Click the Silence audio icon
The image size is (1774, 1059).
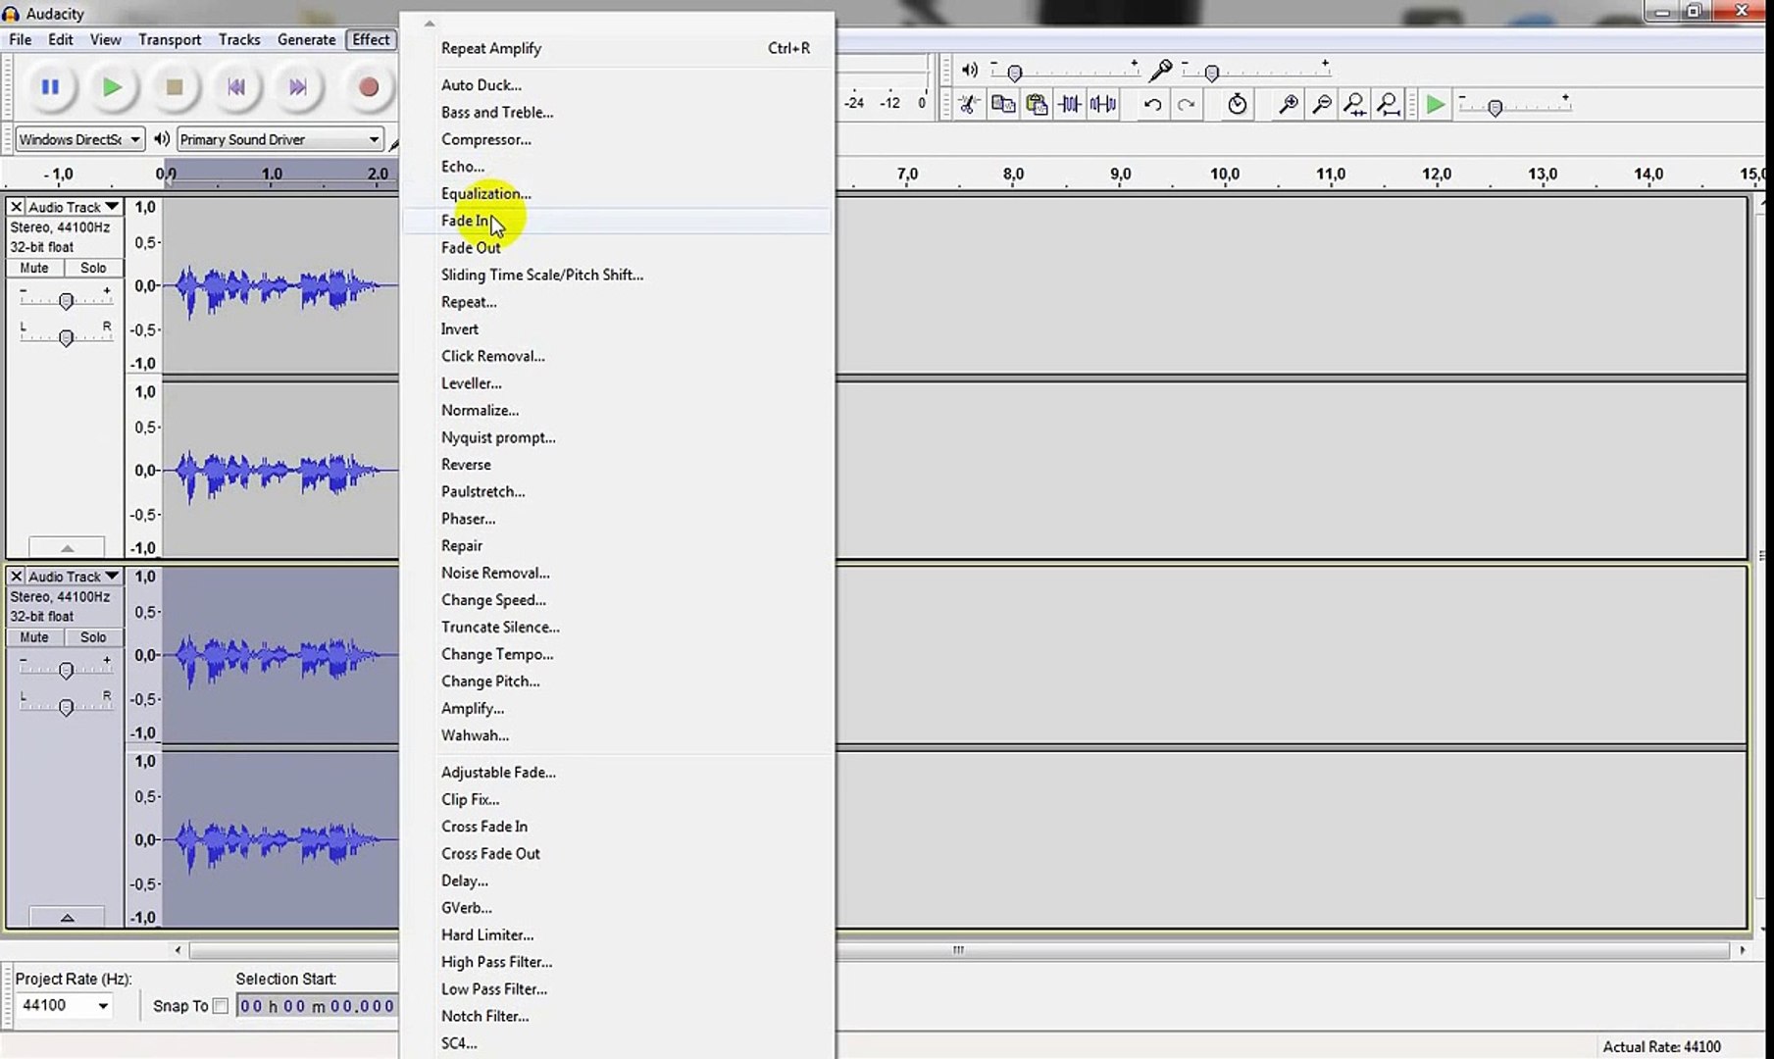tap(1103, 104)
